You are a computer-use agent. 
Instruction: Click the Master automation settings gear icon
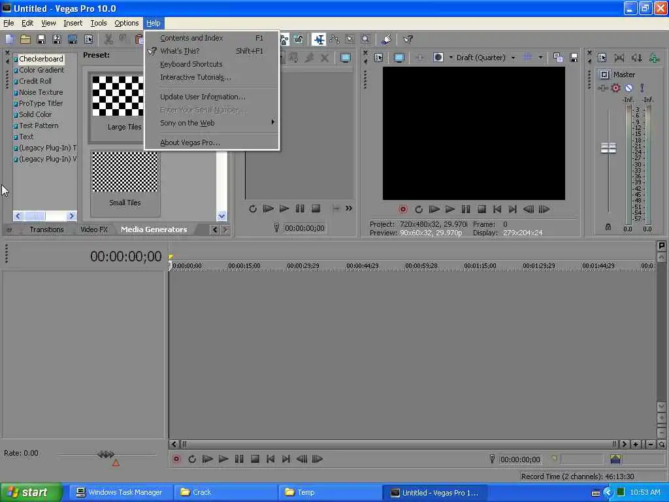click(615, 88)
